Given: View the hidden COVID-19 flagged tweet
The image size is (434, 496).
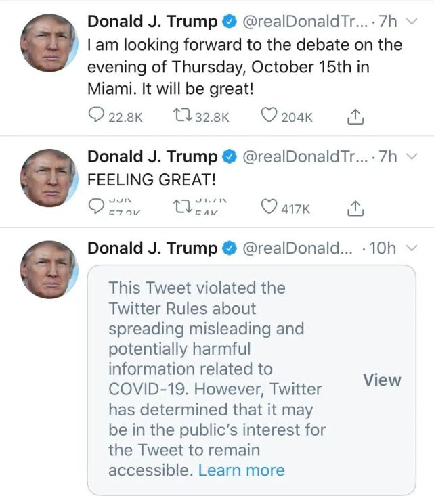Looking at the screenshot, I should click(x=382, y=380).
